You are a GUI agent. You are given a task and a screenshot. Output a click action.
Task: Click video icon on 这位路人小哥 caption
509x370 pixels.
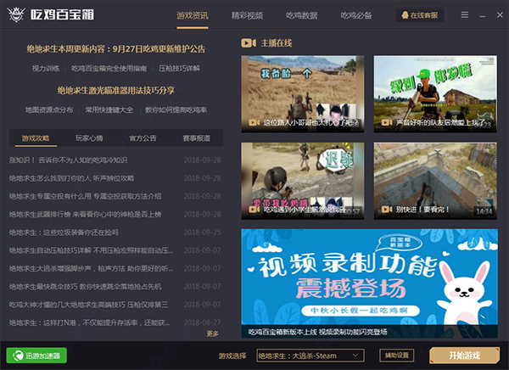[254, 122]
